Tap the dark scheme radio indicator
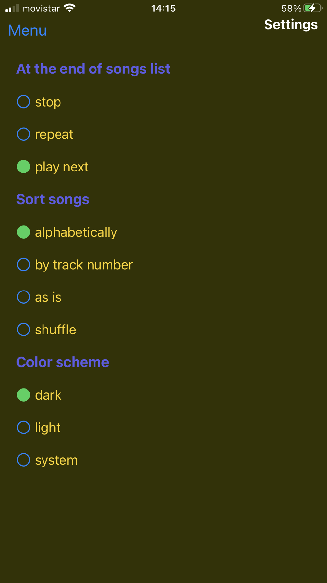 click(24, 395)
